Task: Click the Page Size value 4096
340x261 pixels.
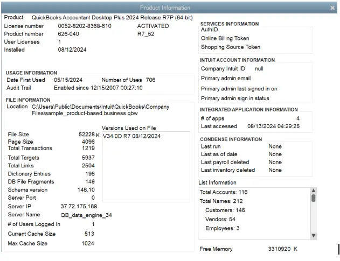Action: tap(88, 142)
